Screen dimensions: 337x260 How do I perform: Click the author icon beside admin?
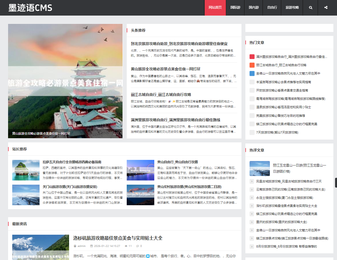(75, 246)
